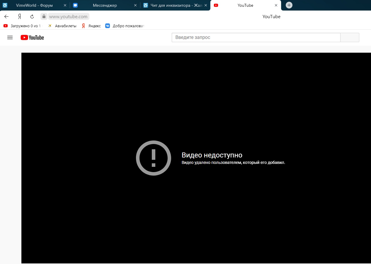Open a new tab with plus button
The height and width of the screenshot is (264, 371).
289,5
